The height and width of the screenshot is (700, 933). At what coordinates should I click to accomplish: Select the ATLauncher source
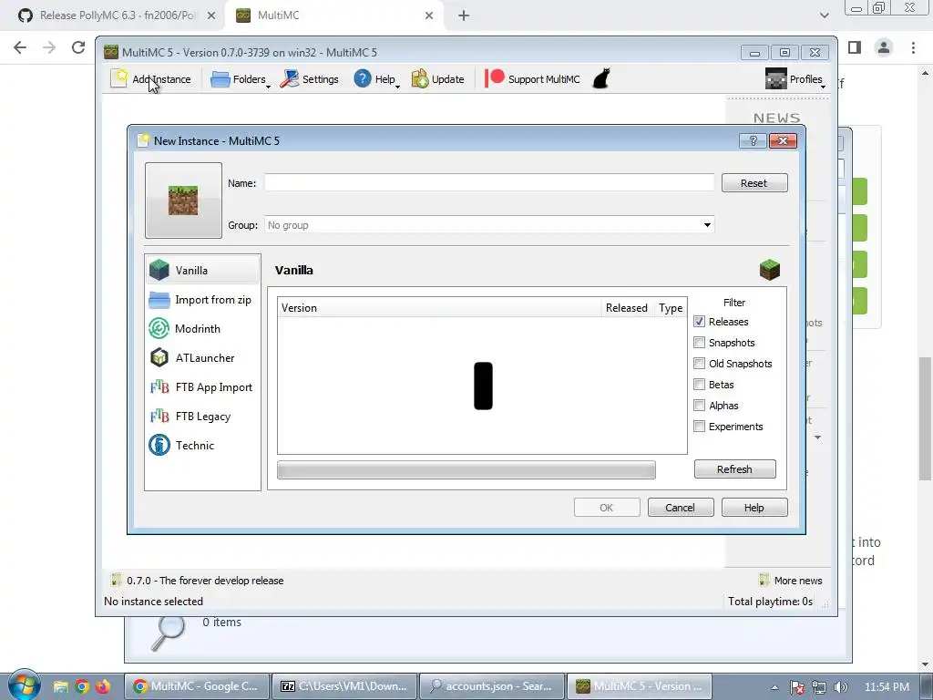[x=202, y=357]
